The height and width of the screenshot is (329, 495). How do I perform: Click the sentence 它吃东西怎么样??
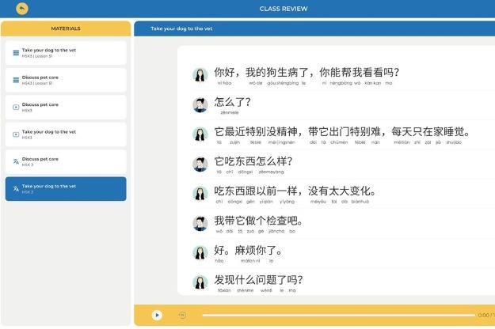[253, 161]
